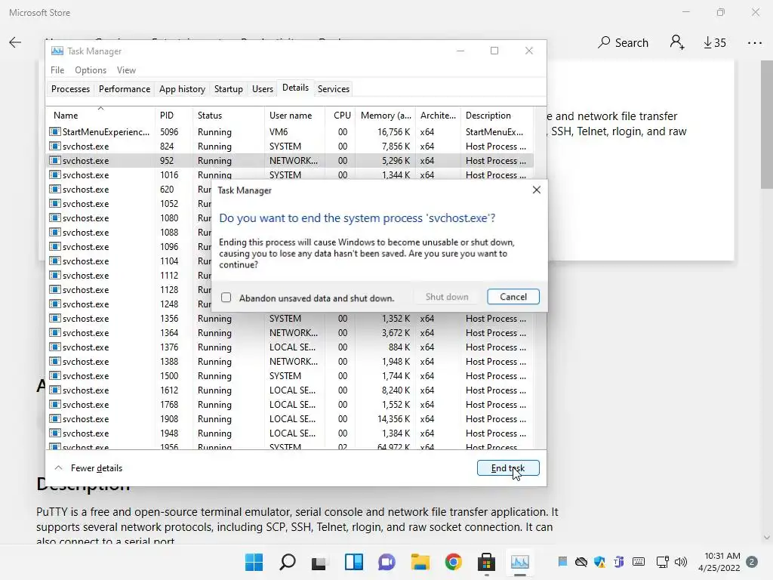Open the notification center badge

point(752,562)
